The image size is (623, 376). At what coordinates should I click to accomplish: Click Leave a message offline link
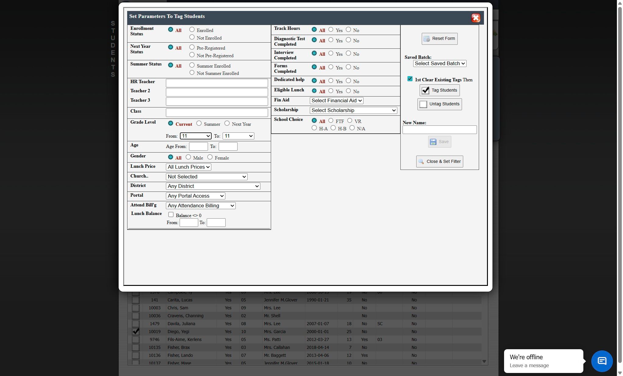(x=529, y=365)
